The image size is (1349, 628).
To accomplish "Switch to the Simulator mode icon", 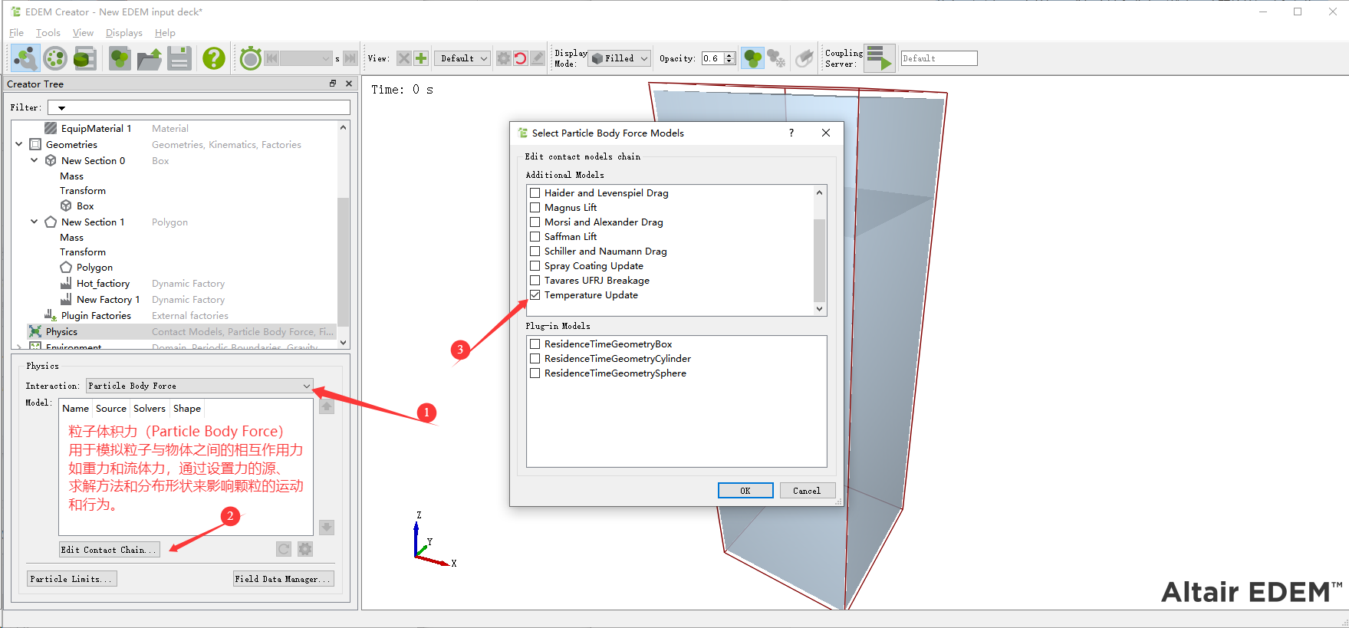I will tap(55, 58).
